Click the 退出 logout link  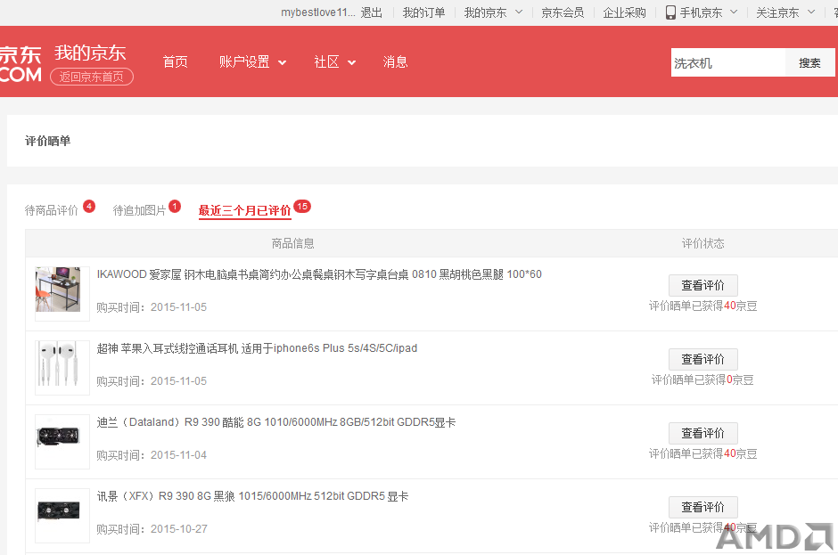pos(372,12)
